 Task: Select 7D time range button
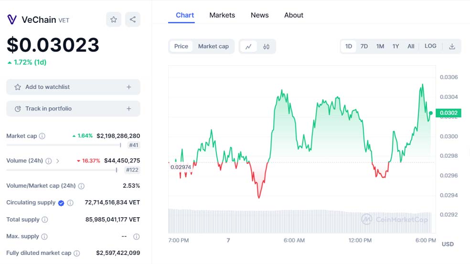pyautogui.click(x=364, y=46)
